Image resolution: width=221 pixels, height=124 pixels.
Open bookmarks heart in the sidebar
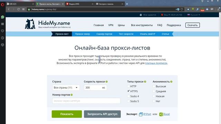point(2,31)
